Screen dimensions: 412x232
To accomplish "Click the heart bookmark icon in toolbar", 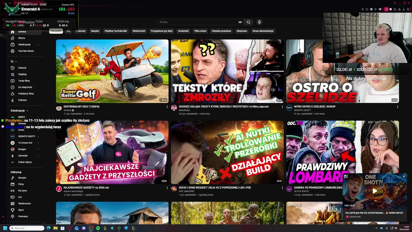I will click(x=380, y=9).
